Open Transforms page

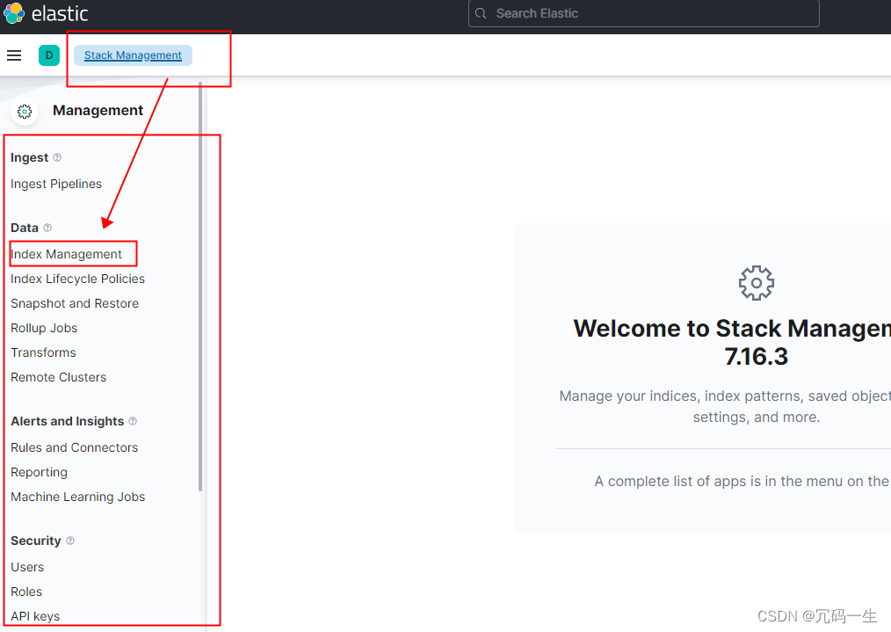pyautogui.click(x=43, y=352)
